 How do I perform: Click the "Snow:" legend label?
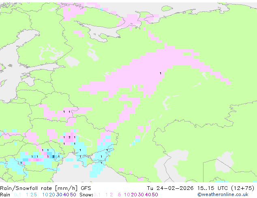click(x=86, y=195)
